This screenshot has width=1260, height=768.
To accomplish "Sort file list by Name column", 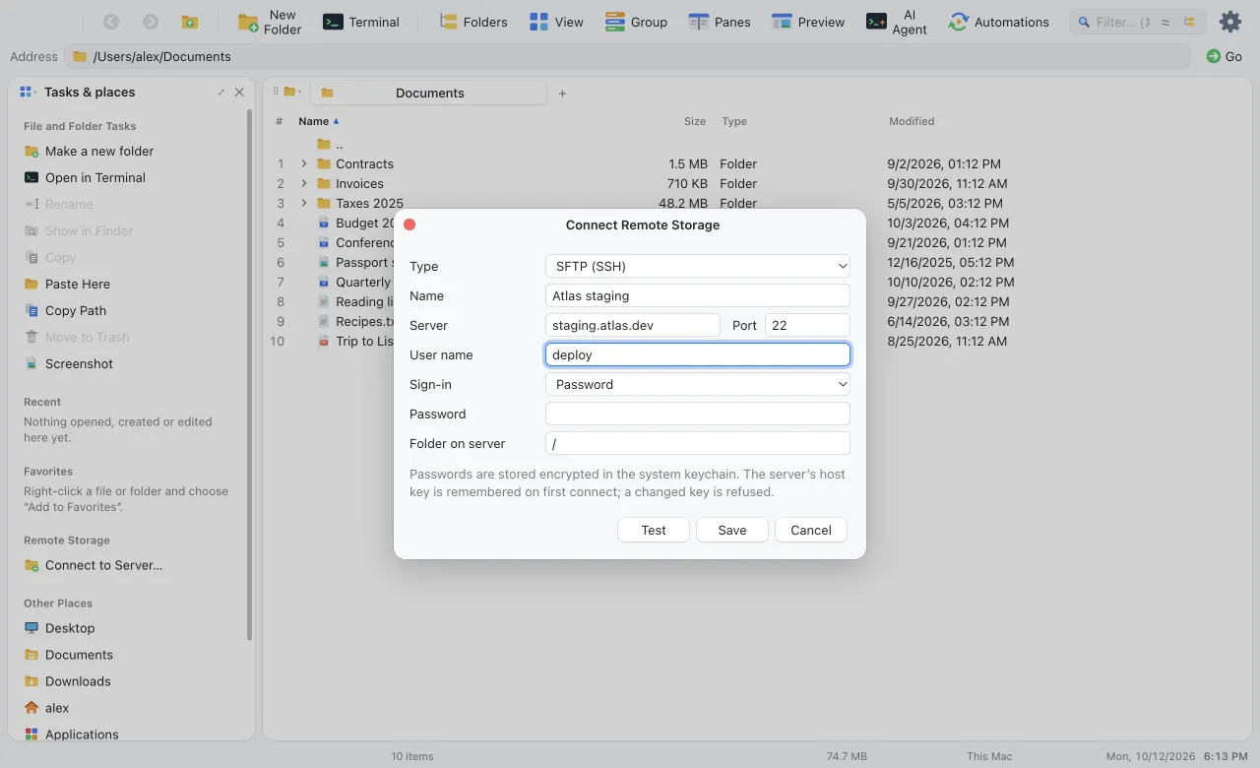I will tap(319, 121).
